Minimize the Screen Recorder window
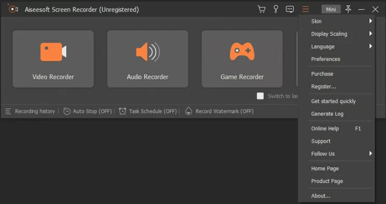This screenshot has width=386, height=204. point(361,9)
